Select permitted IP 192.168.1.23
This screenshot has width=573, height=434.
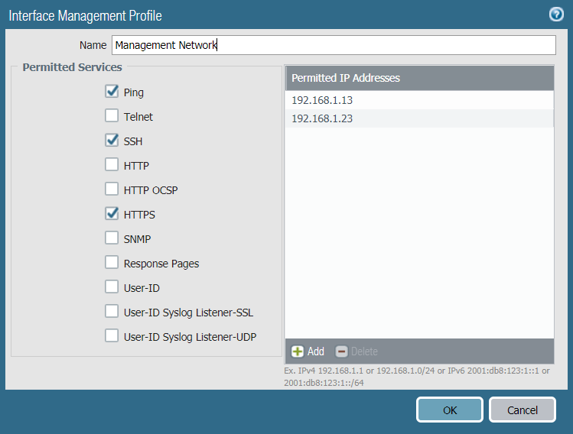(x=419, y=118)
